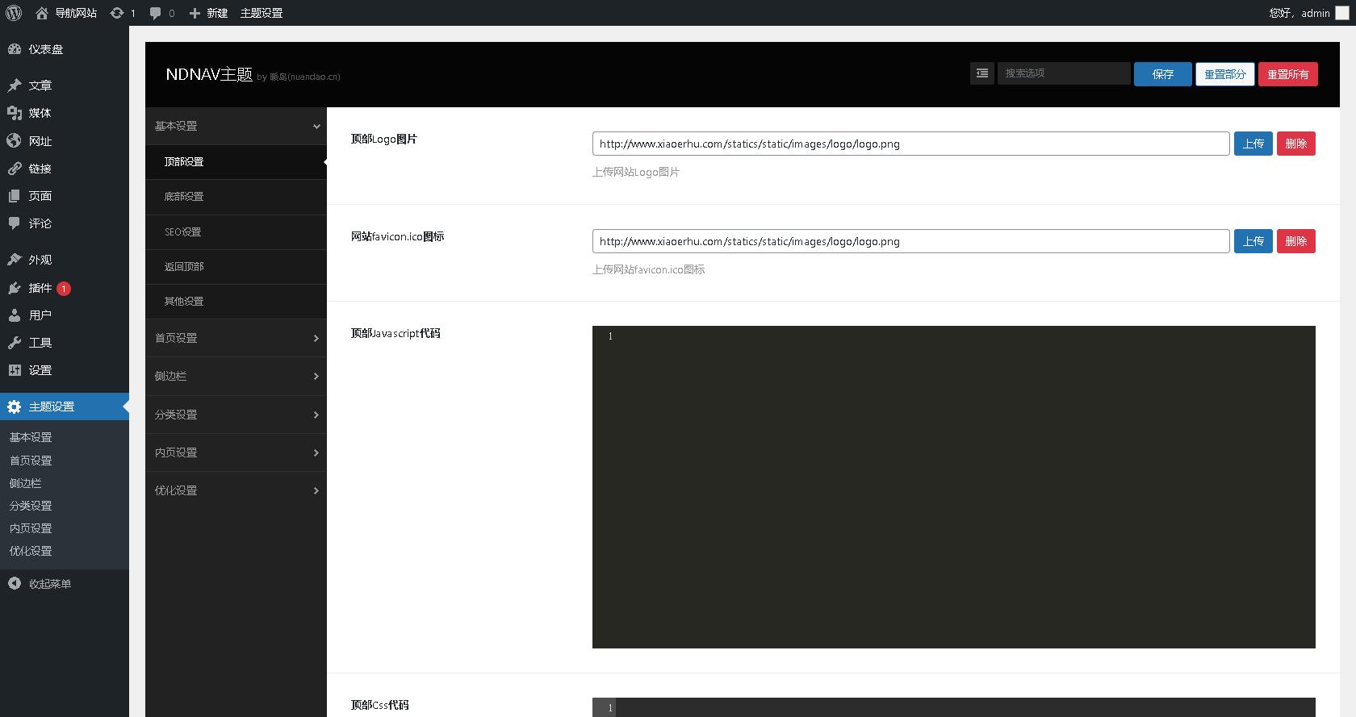Open the 设置 settings sliders icon

click(15, 370)
